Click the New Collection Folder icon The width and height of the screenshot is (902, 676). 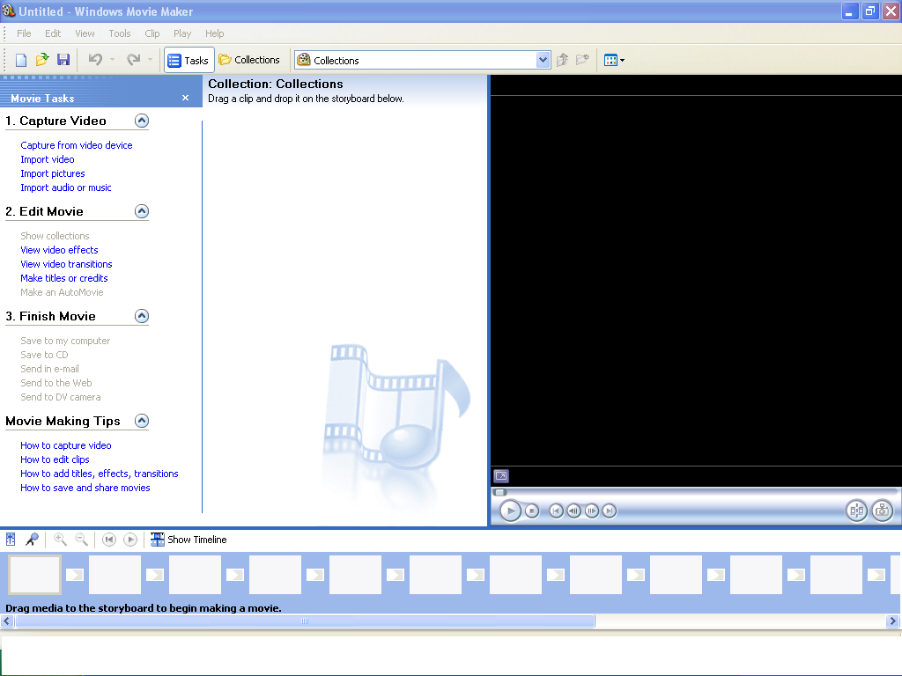[583, 60]
